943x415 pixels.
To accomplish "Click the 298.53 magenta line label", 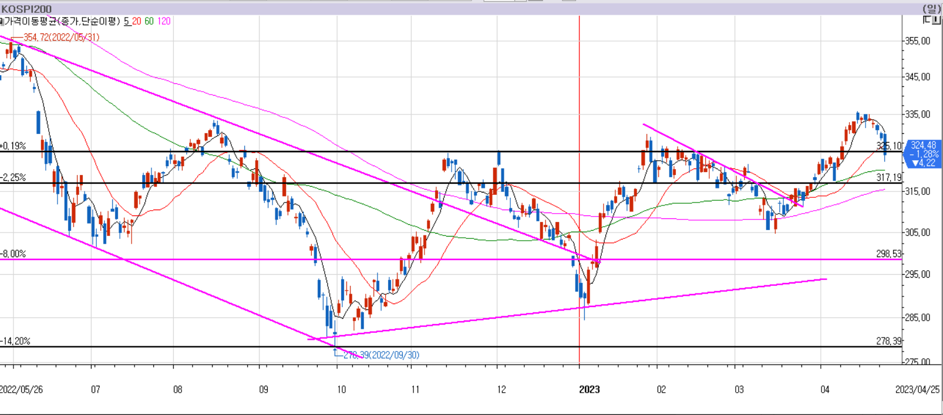I will tap(888, 254).
